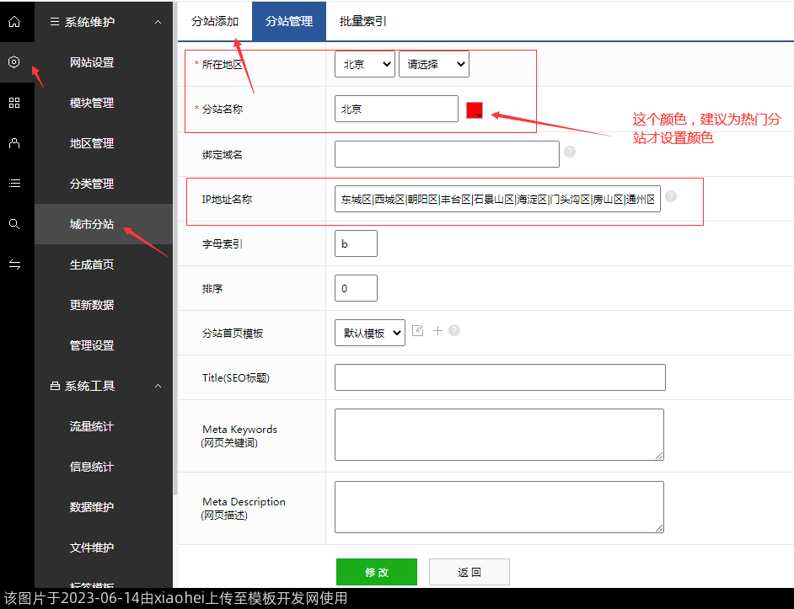Click the user profile icon in sidebar
Viewport: 794px width, 609px height.
[x=14, y=143]
